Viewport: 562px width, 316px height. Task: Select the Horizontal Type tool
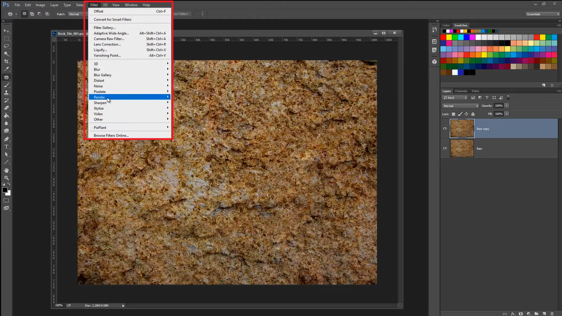click(x=7, y=147)
